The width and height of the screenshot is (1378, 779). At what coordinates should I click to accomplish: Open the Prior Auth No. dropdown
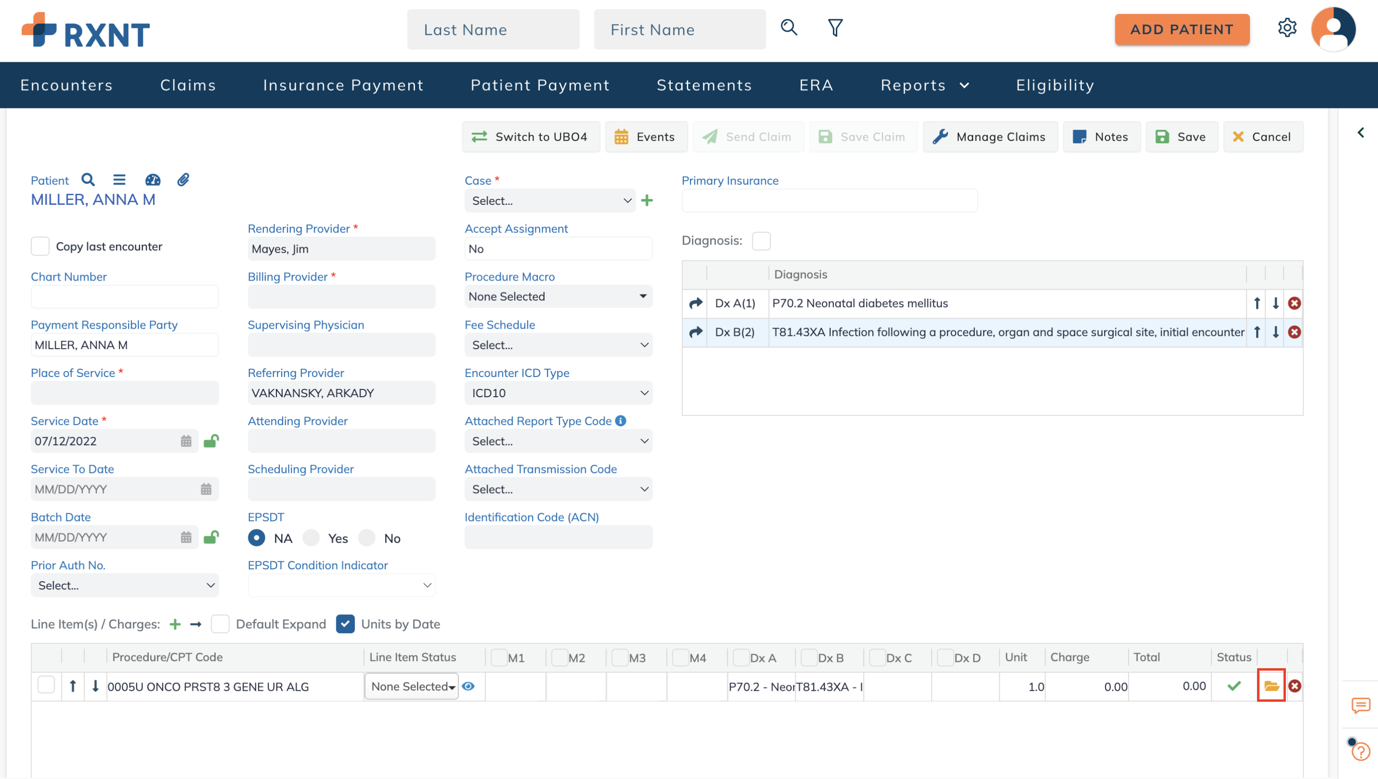click(125, 586)
